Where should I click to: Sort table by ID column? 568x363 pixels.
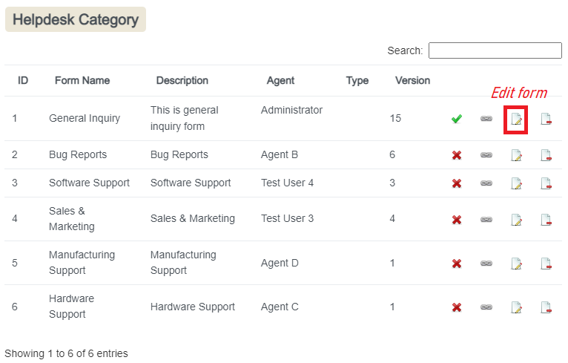click(x=23, y=80)
